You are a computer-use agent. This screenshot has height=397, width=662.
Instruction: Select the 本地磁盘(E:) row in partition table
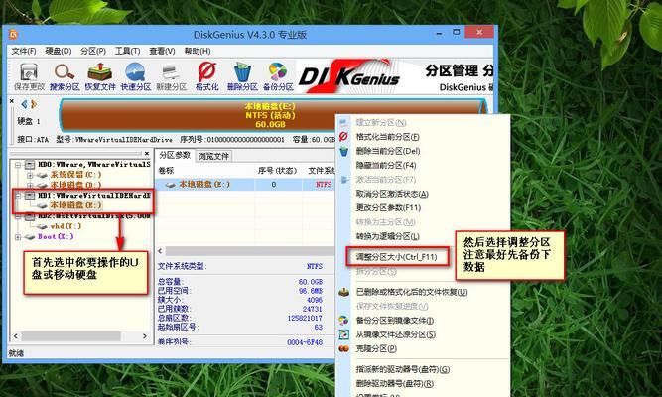[245, 185]
